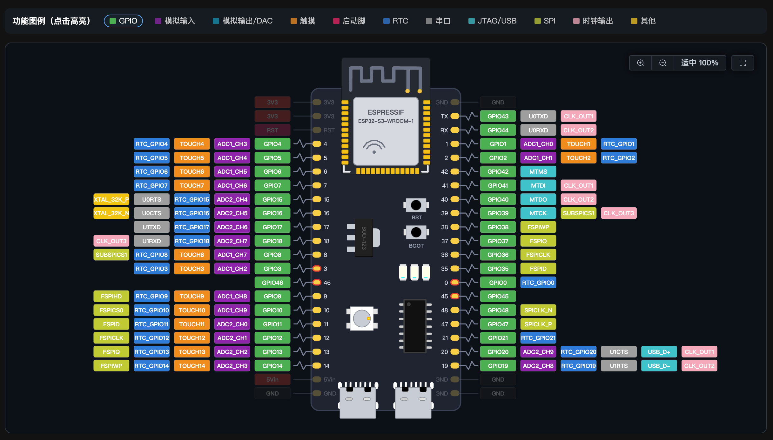Click the TX pin pad

455,116
